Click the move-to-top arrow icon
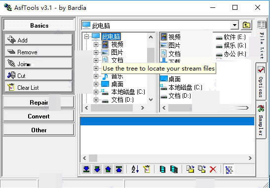 pyautogui.click(x=119, y=169)
